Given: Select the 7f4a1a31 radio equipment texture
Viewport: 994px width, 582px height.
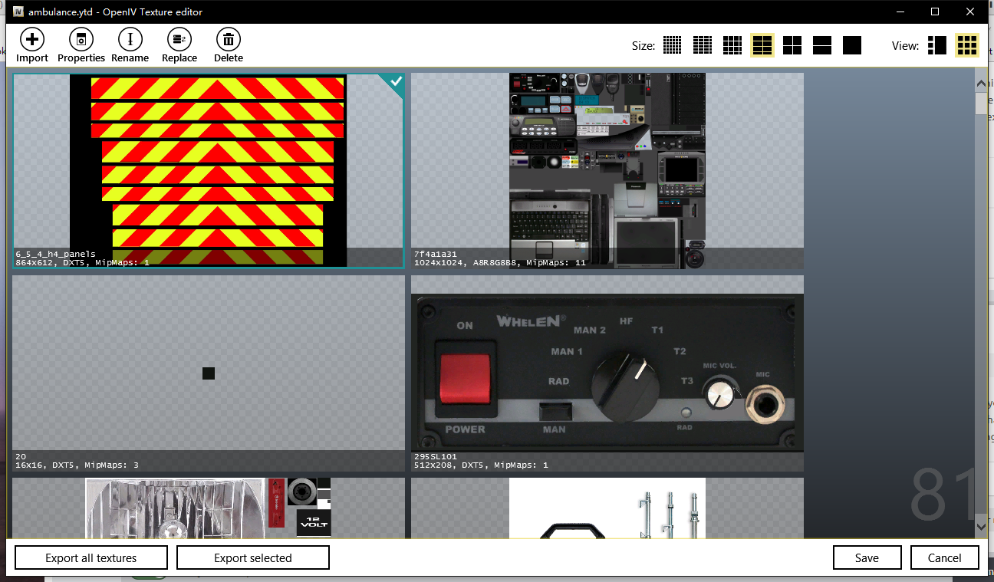Looking at the screenshot, I should coord(607,171).
